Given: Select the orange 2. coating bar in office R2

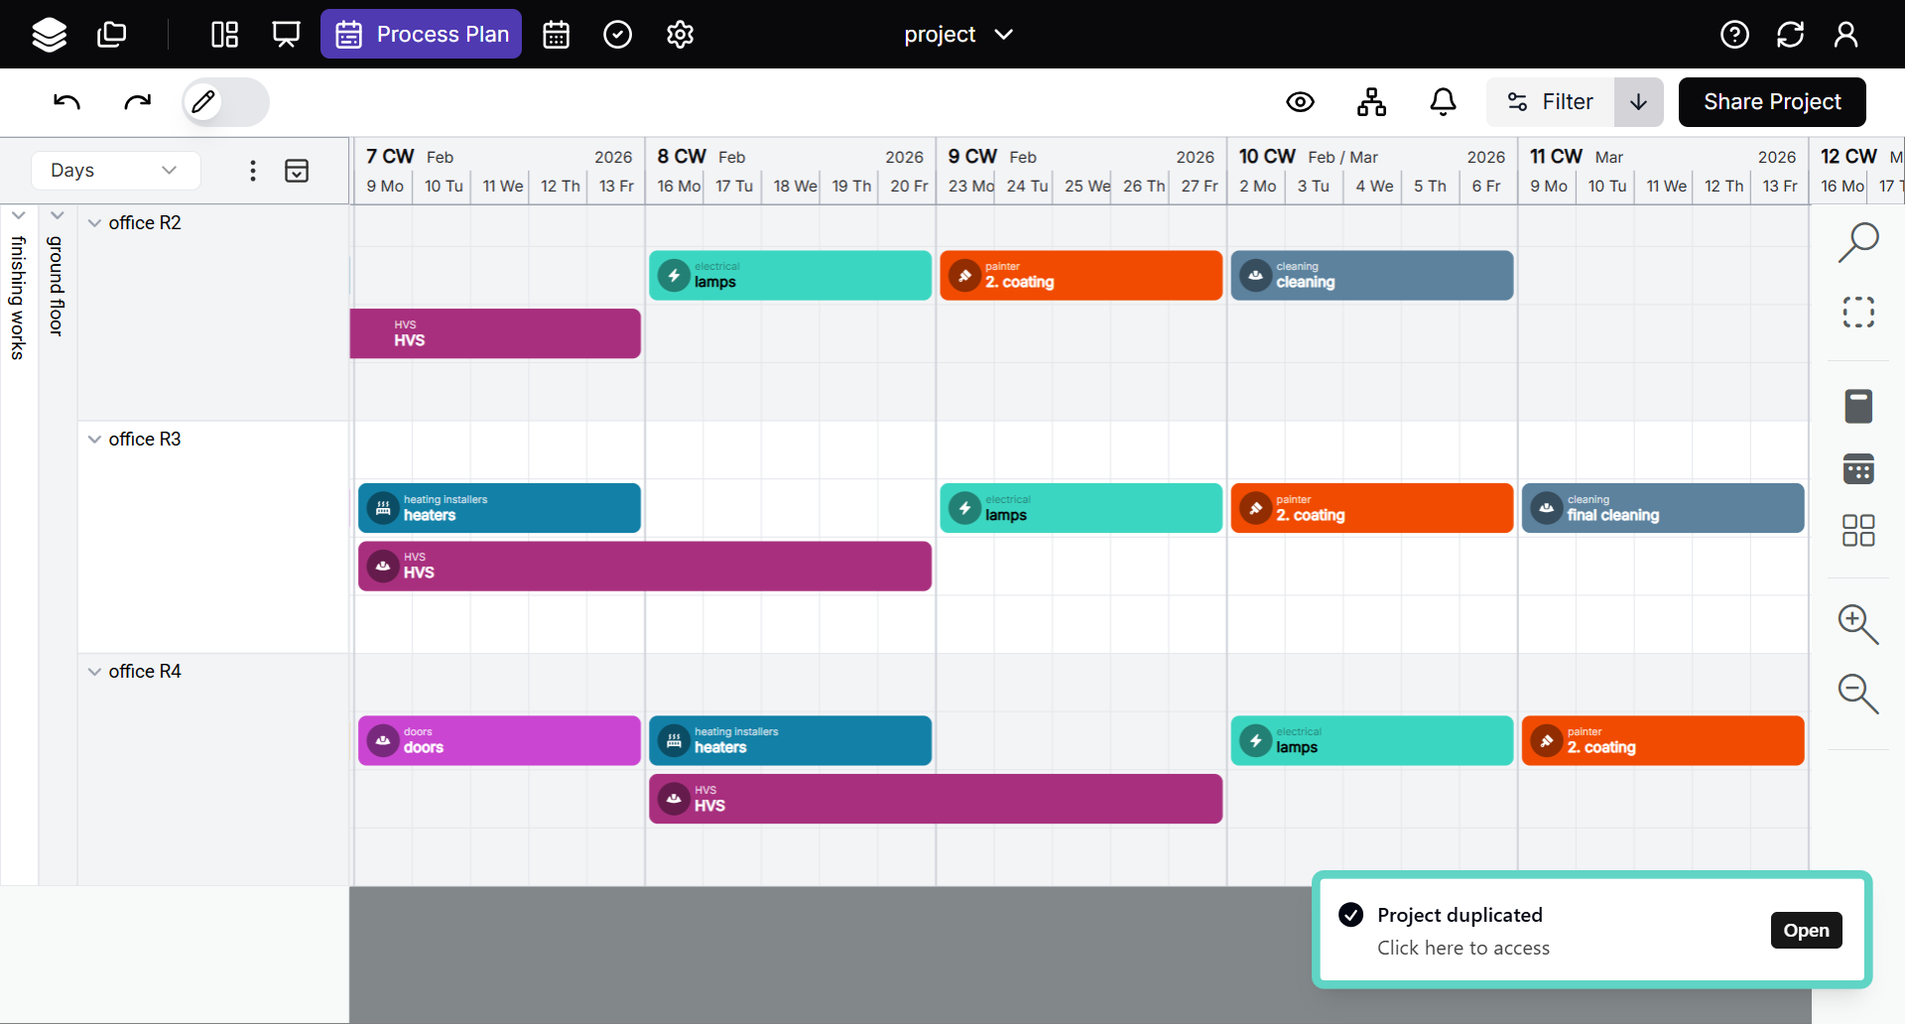Looking at the screenshot, I should [x=1079, y=276].
